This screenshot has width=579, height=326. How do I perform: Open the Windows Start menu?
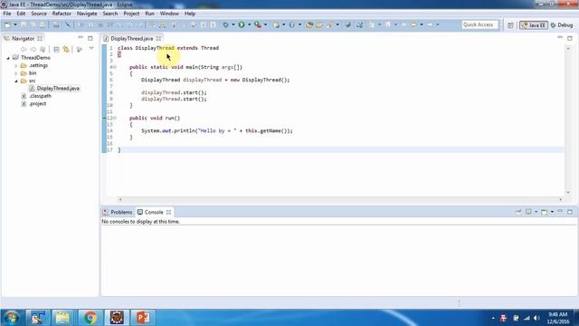click(x=11, y=318)
